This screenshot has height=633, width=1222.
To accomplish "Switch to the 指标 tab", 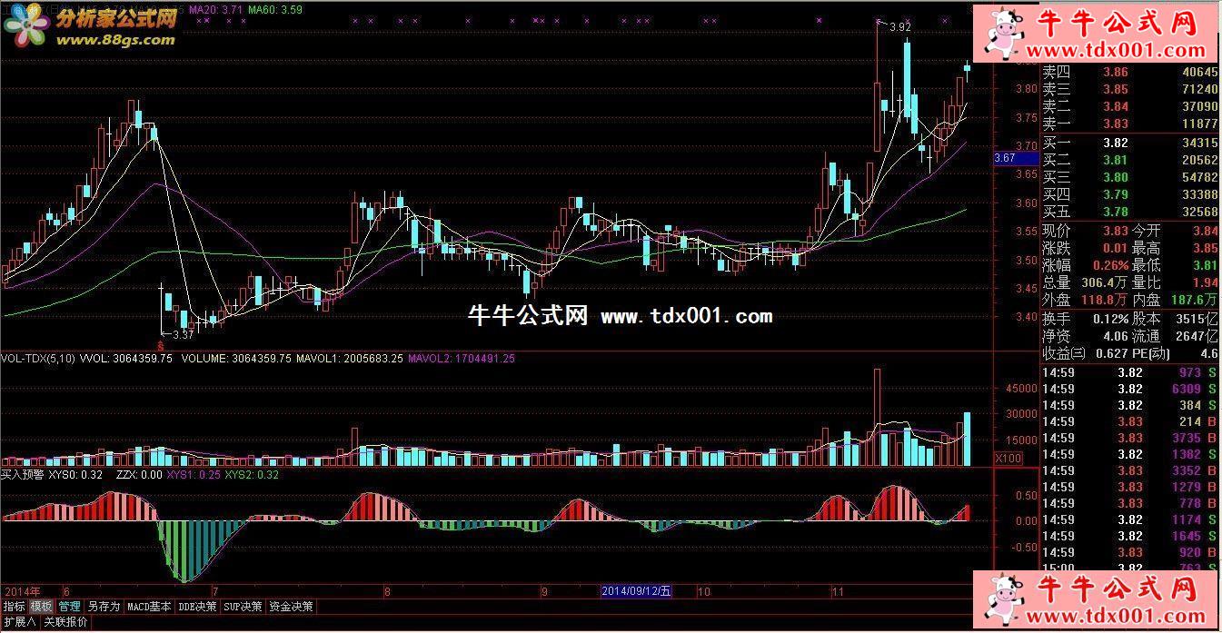I will click(x=14, y=607).
